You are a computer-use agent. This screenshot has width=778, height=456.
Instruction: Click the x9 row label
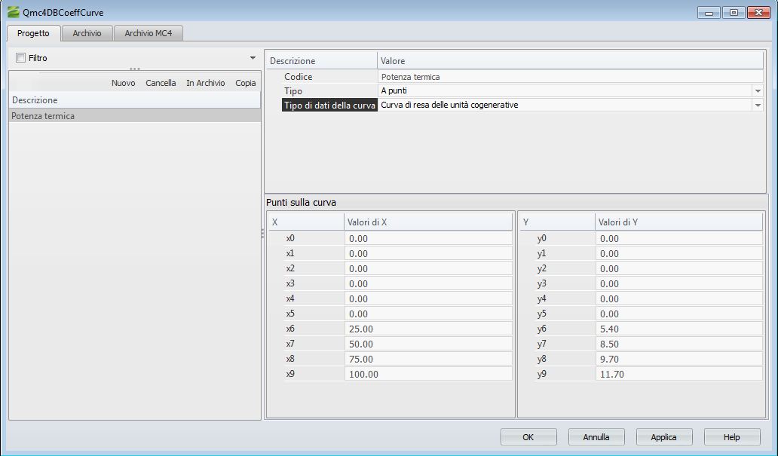point(290,374)
